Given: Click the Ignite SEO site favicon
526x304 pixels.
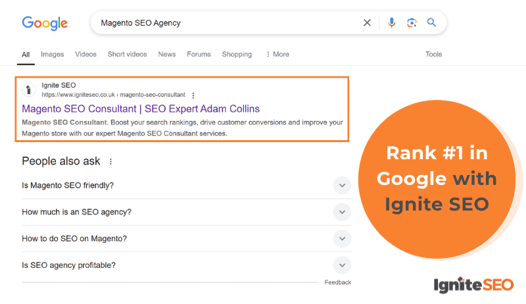Looking at the screenshot, I should click(29, 90).
